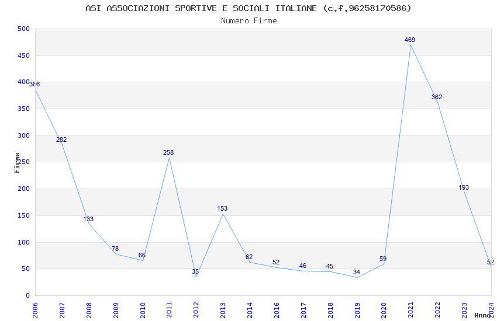The image size is (497, 321).
Task: Click the 2018 x-axis tick label
Action: [x=330, y=310]
